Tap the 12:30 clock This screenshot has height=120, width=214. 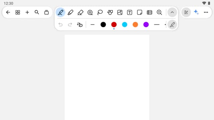click(x=8, y=3)
